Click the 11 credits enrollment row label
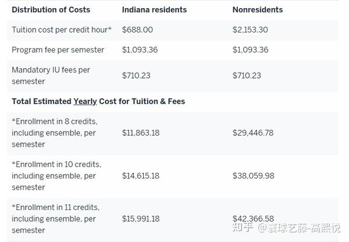The width and height of the screenshot is (349, 242). pos(55,219)
